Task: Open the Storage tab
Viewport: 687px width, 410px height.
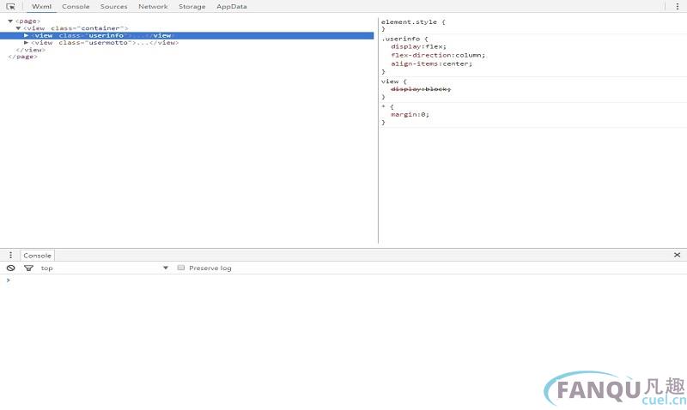Action: pos(192,6)
